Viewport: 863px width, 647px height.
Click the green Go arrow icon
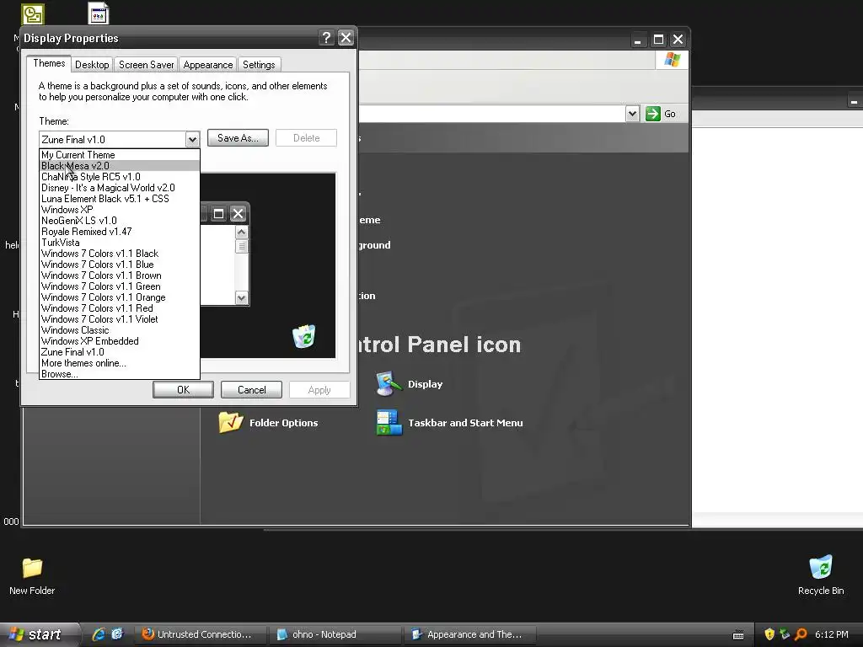(x=653, y=114)
